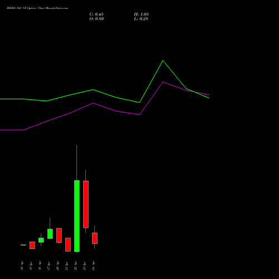Select the red candlestick for 24 Apr
This screenshot has width=279, height=279.
(95, 238)
